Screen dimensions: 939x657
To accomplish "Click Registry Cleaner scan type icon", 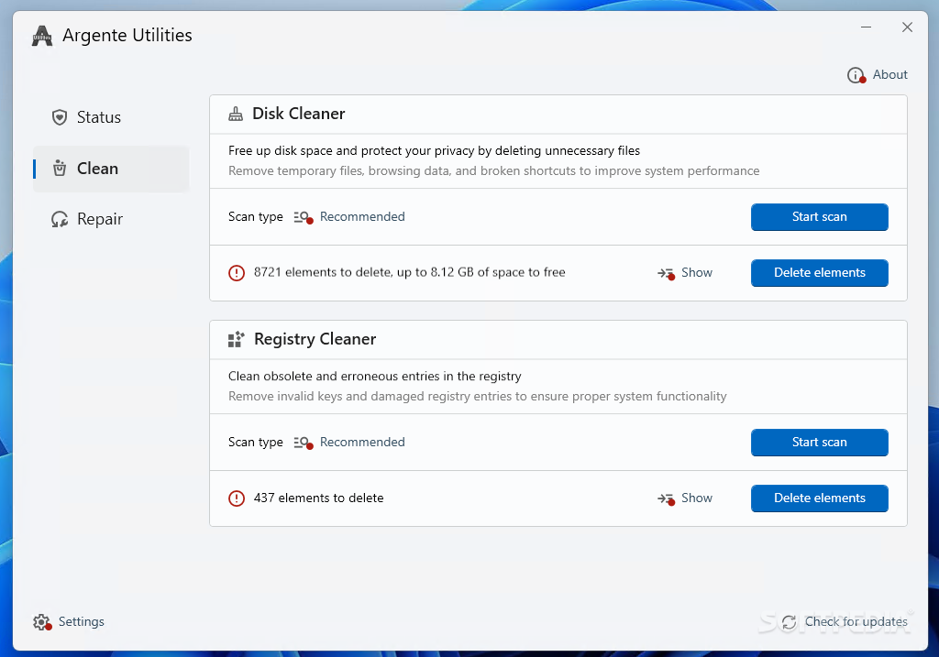I will (x=303, y=443).
